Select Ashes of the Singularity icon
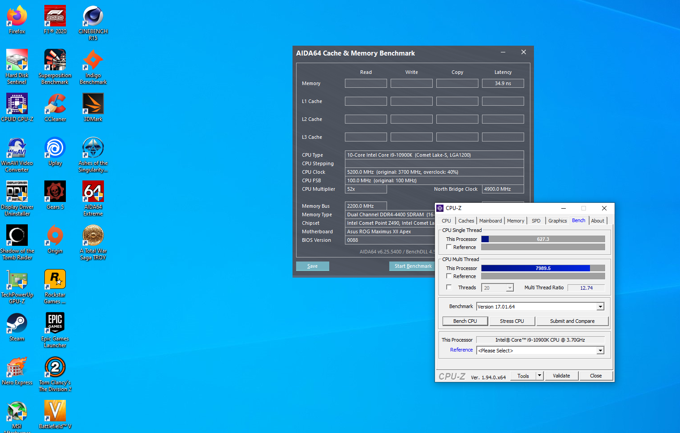680x433 pixels. [x=93, y=154]
